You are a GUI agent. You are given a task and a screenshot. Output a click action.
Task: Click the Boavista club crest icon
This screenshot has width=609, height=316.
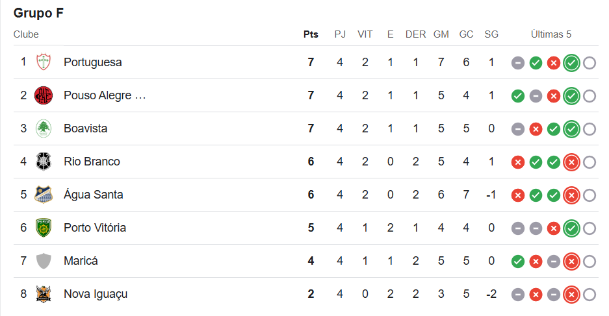[x=44, y=128]
